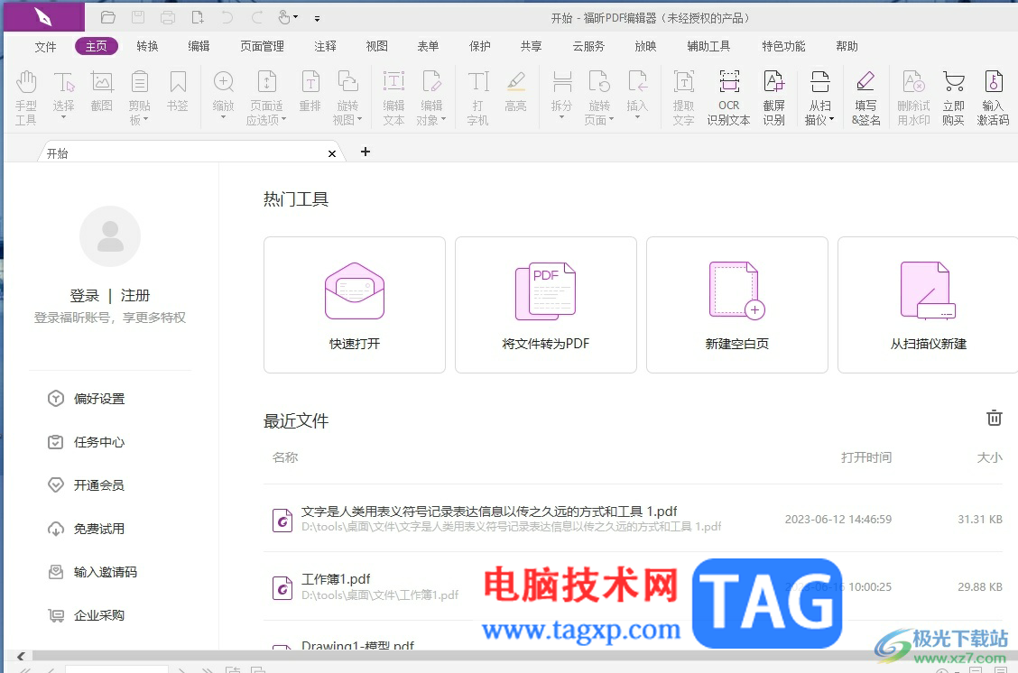Open the File menu (文件)
Viewport: 1018px width, 673px height.
45,47
